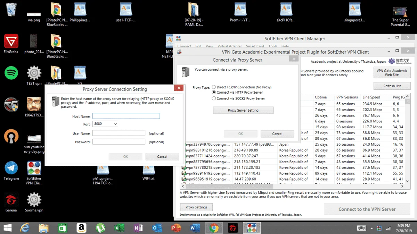Cancel the Connect via Proxy Server dialog
Screen dimensions: 417x234
coord(277,134)
